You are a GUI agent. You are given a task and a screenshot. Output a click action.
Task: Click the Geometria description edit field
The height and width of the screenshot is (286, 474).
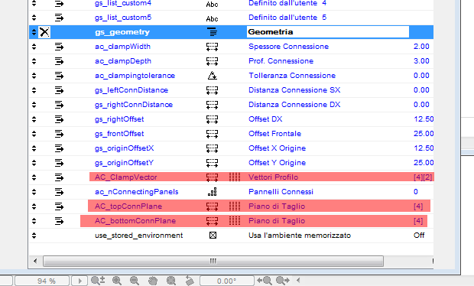[328, 32]
